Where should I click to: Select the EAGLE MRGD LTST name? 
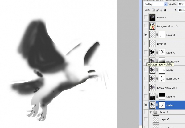(x=167, y=88)
